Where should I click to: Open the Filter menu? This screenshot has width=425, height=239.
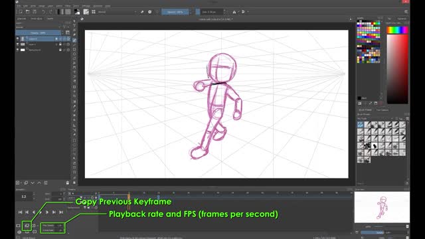pyautogui.click(x=68, y=6)
